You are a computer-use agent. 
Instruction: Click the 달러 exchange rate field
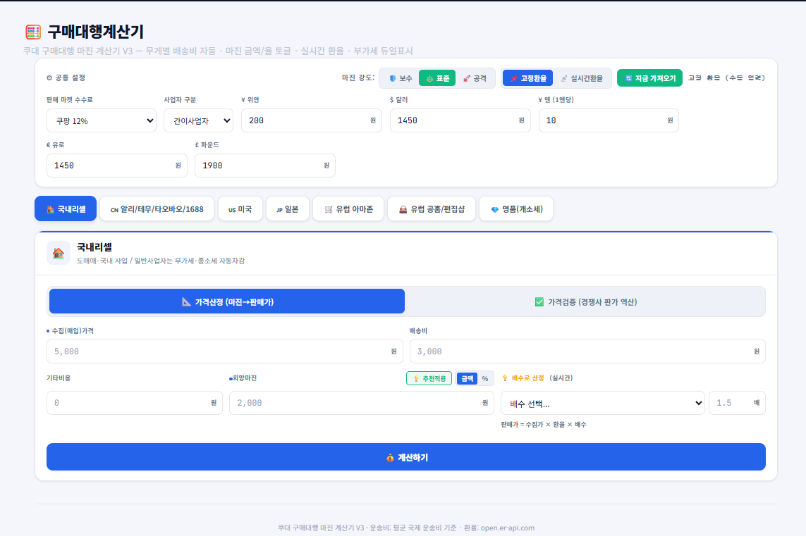(x=460, y=120)
